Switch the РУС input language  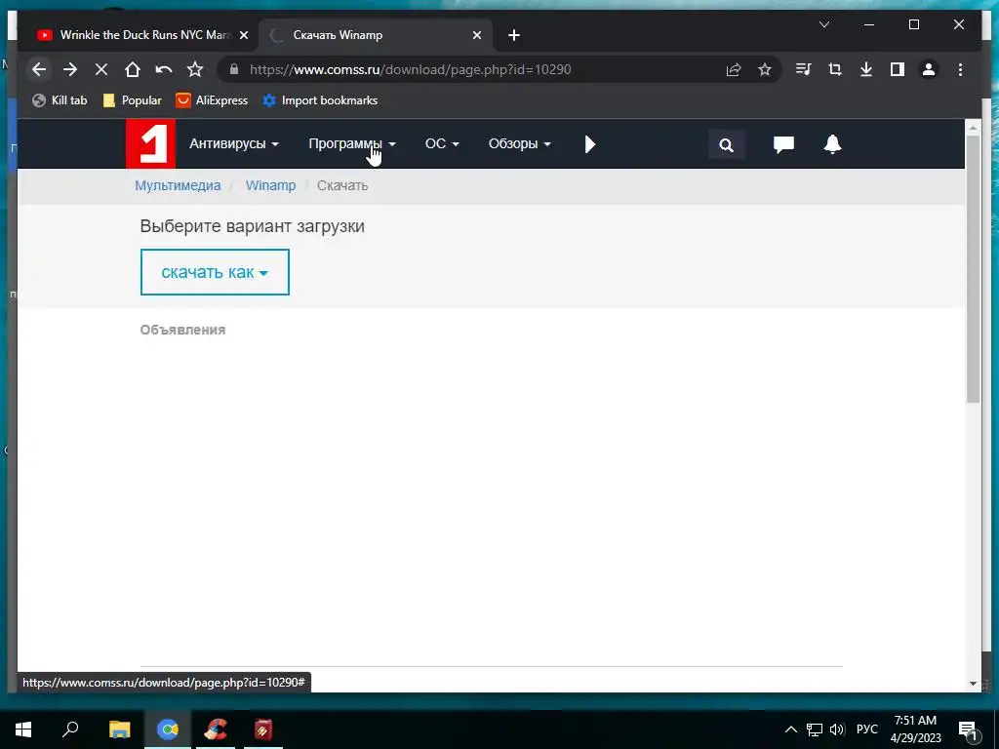coord(867,729)
